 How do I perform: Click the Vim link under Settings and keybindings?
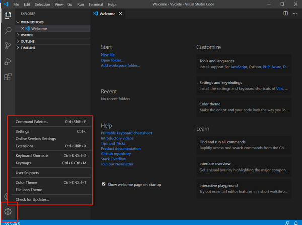[279, 89]
